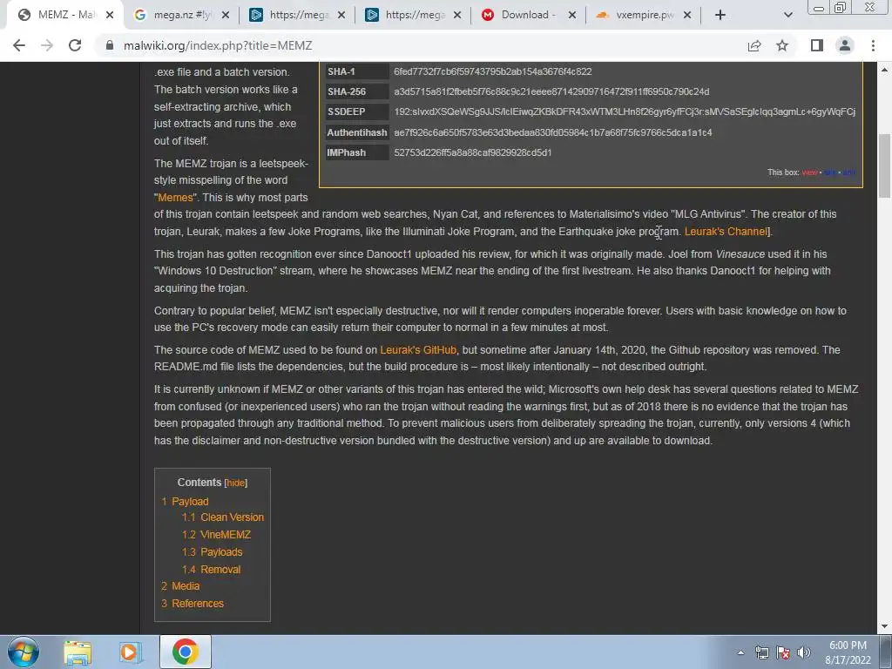Screen dimensions: 892x669
Task: Click the red view link in infobox
Action: [x=809, y=172]
